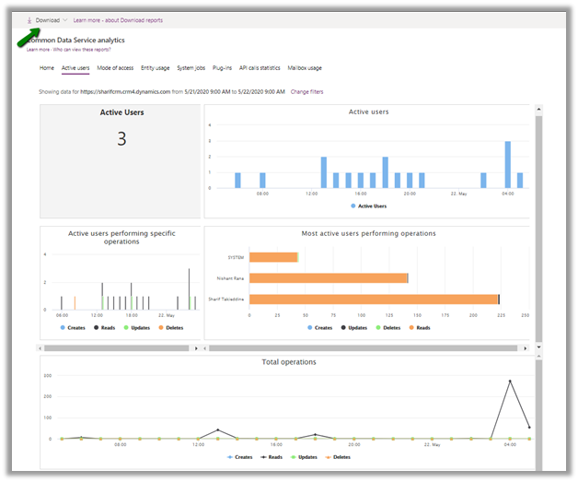Image resolution: width=578 pixels, height=482 pixels.
Task: Switch to the Plug-ins tab
Action: point(222,68)
